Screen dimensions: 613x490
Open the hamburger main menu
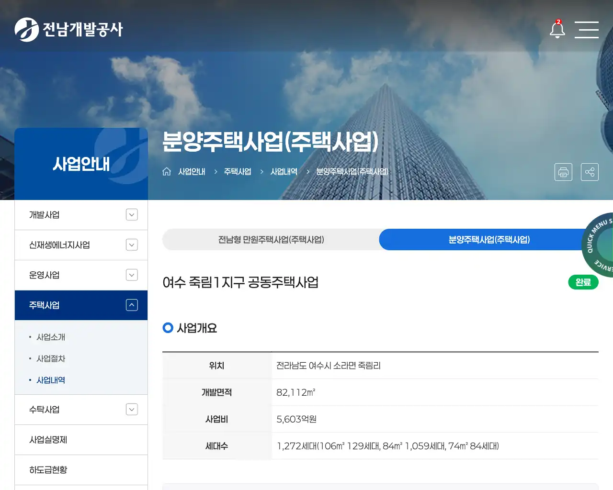tap(587, 30)
